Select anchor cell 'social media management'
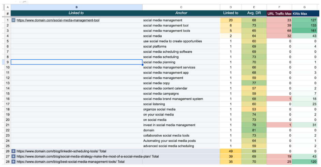321x167 pixels. pyautogui.click(x=181, y=20)
